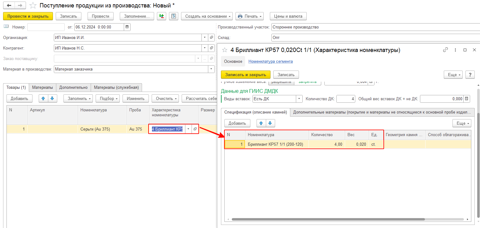Open the Организация field's open-form icon

pyautogui.click(x=212, y=37)
